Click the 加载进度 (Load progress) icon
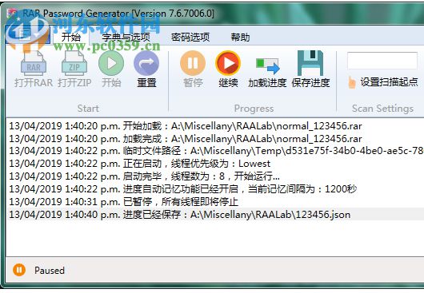Screen dimensions: 424x293 coord(267,66)
